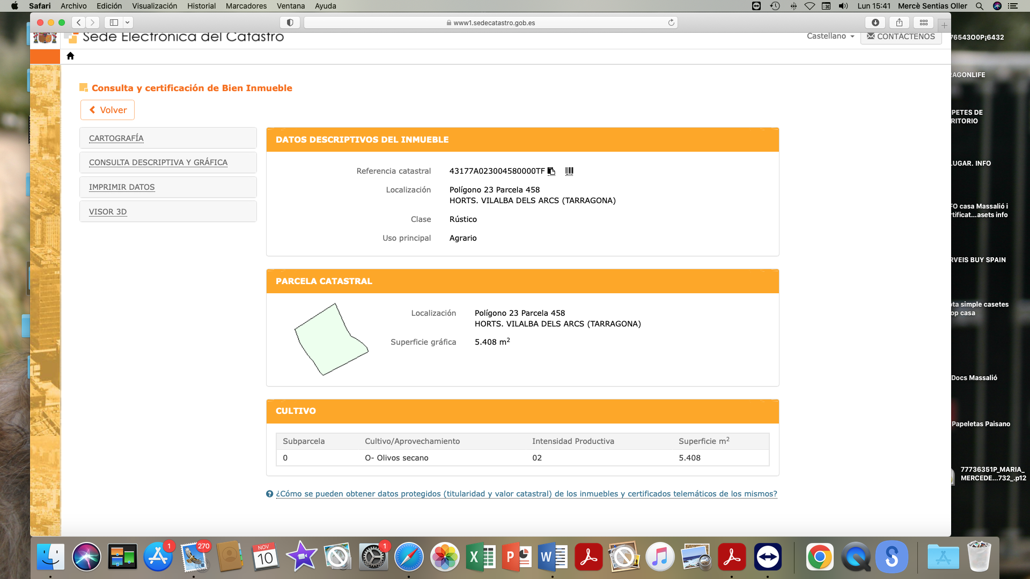This screenshot has height=579, width=1030.
Task: Open the Marcadores menu
Action: 246,6
